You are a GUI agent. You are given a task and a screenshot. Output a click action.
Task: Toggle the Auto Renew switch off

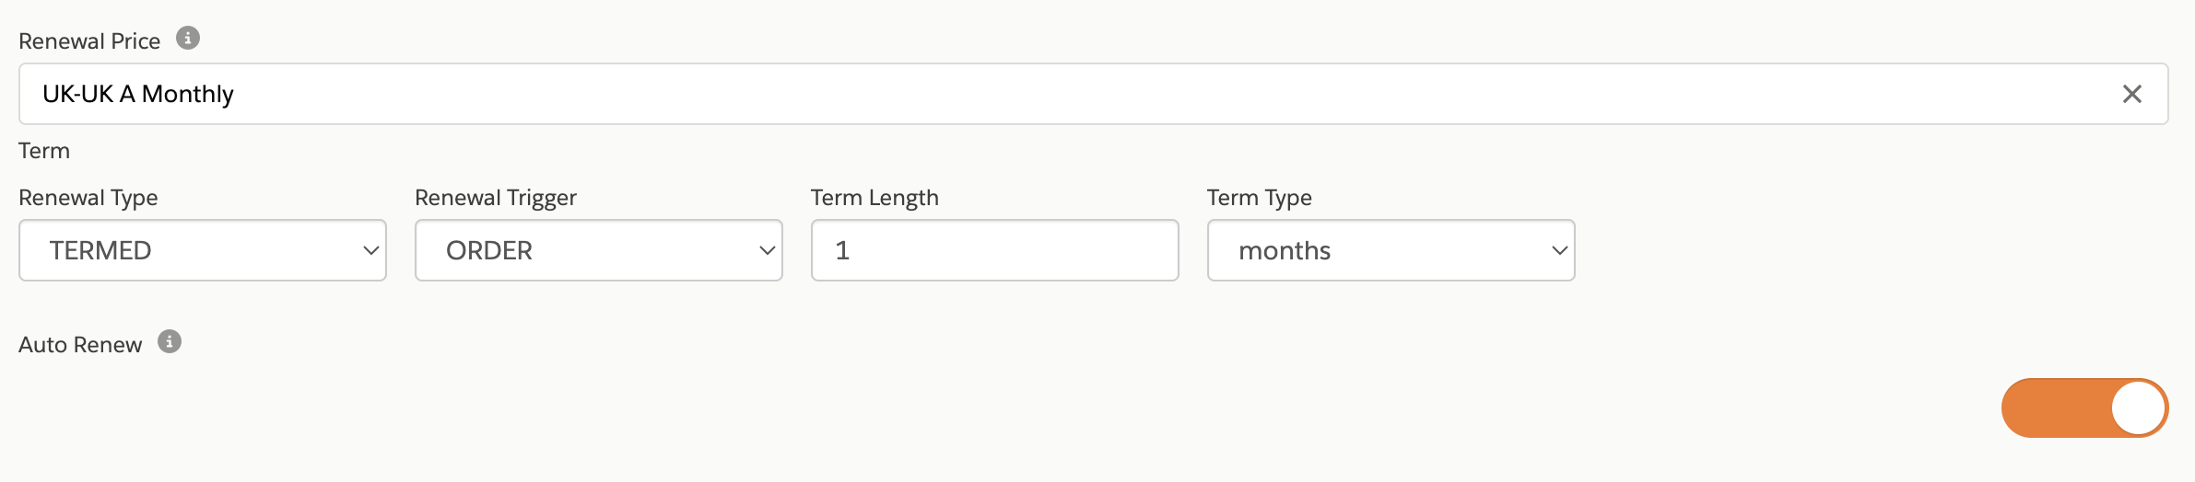click(2084, 407)
